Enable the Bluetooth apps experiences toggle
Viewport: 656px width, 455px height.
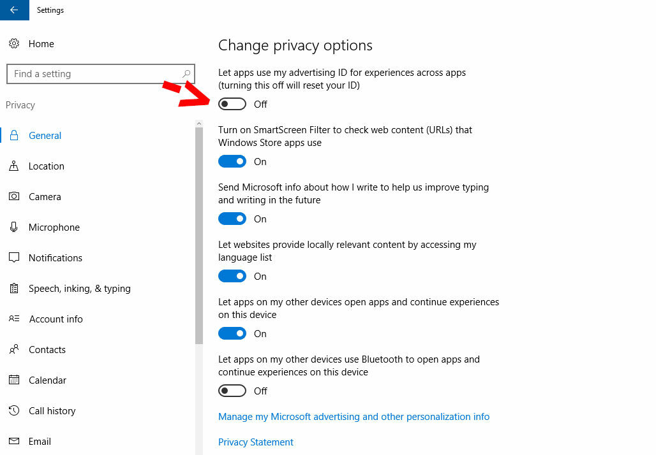click(232, 391)
